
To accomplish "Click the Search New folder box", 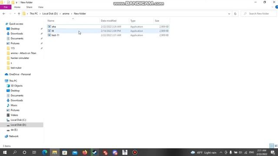I will click(259, 13).
